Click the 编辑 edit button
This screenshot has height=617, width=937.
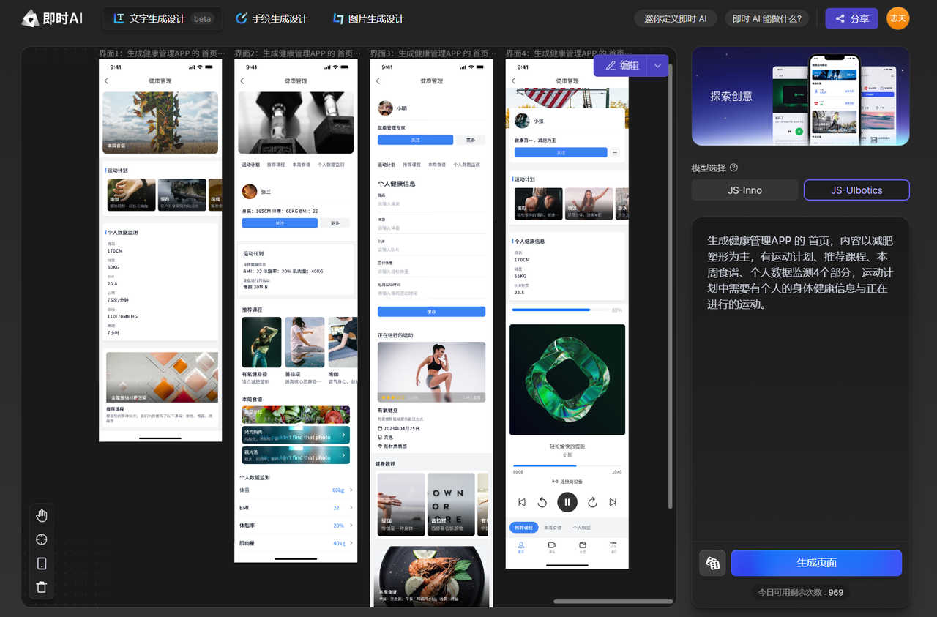pyautogui.click(x=621, y=66)
